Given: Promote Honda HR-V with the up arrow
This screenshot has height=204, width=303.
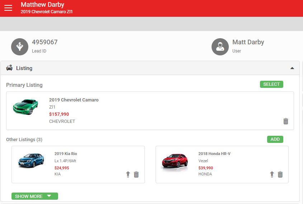Looking at the screenshot, I should (272, 174).
